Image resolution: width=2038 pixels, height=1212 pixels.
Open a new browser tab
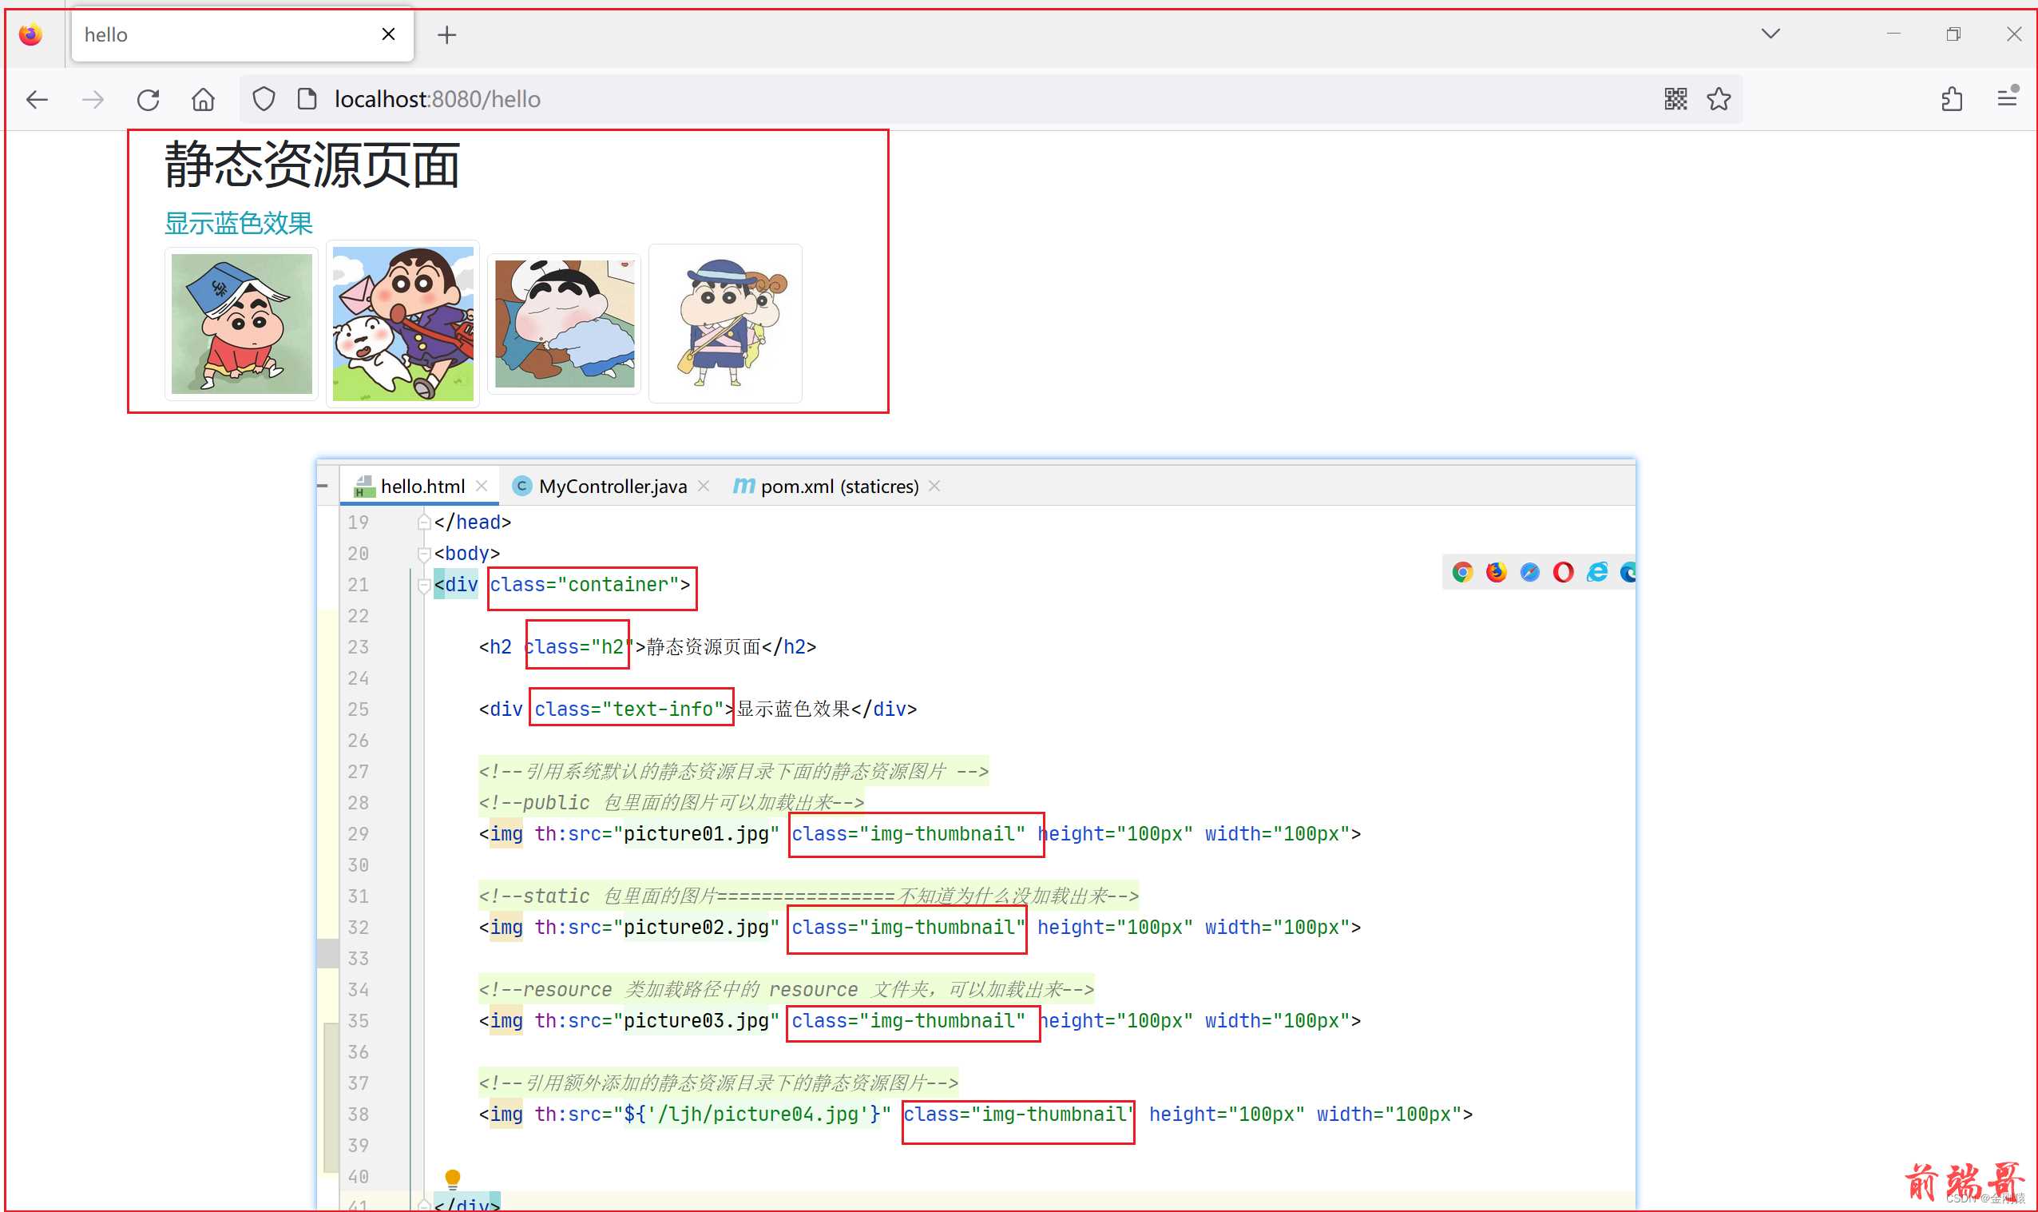[446, 35]
